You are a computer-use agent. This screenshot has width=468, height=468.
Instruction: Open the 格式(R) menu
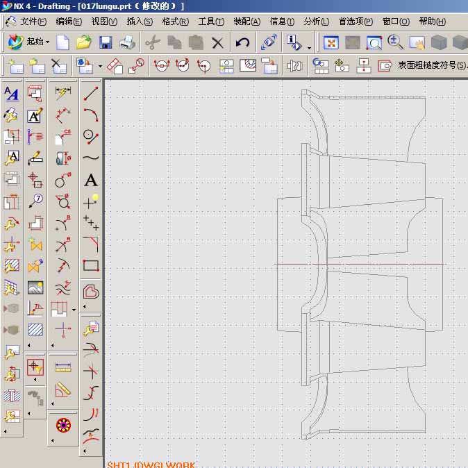pos(176,22)
